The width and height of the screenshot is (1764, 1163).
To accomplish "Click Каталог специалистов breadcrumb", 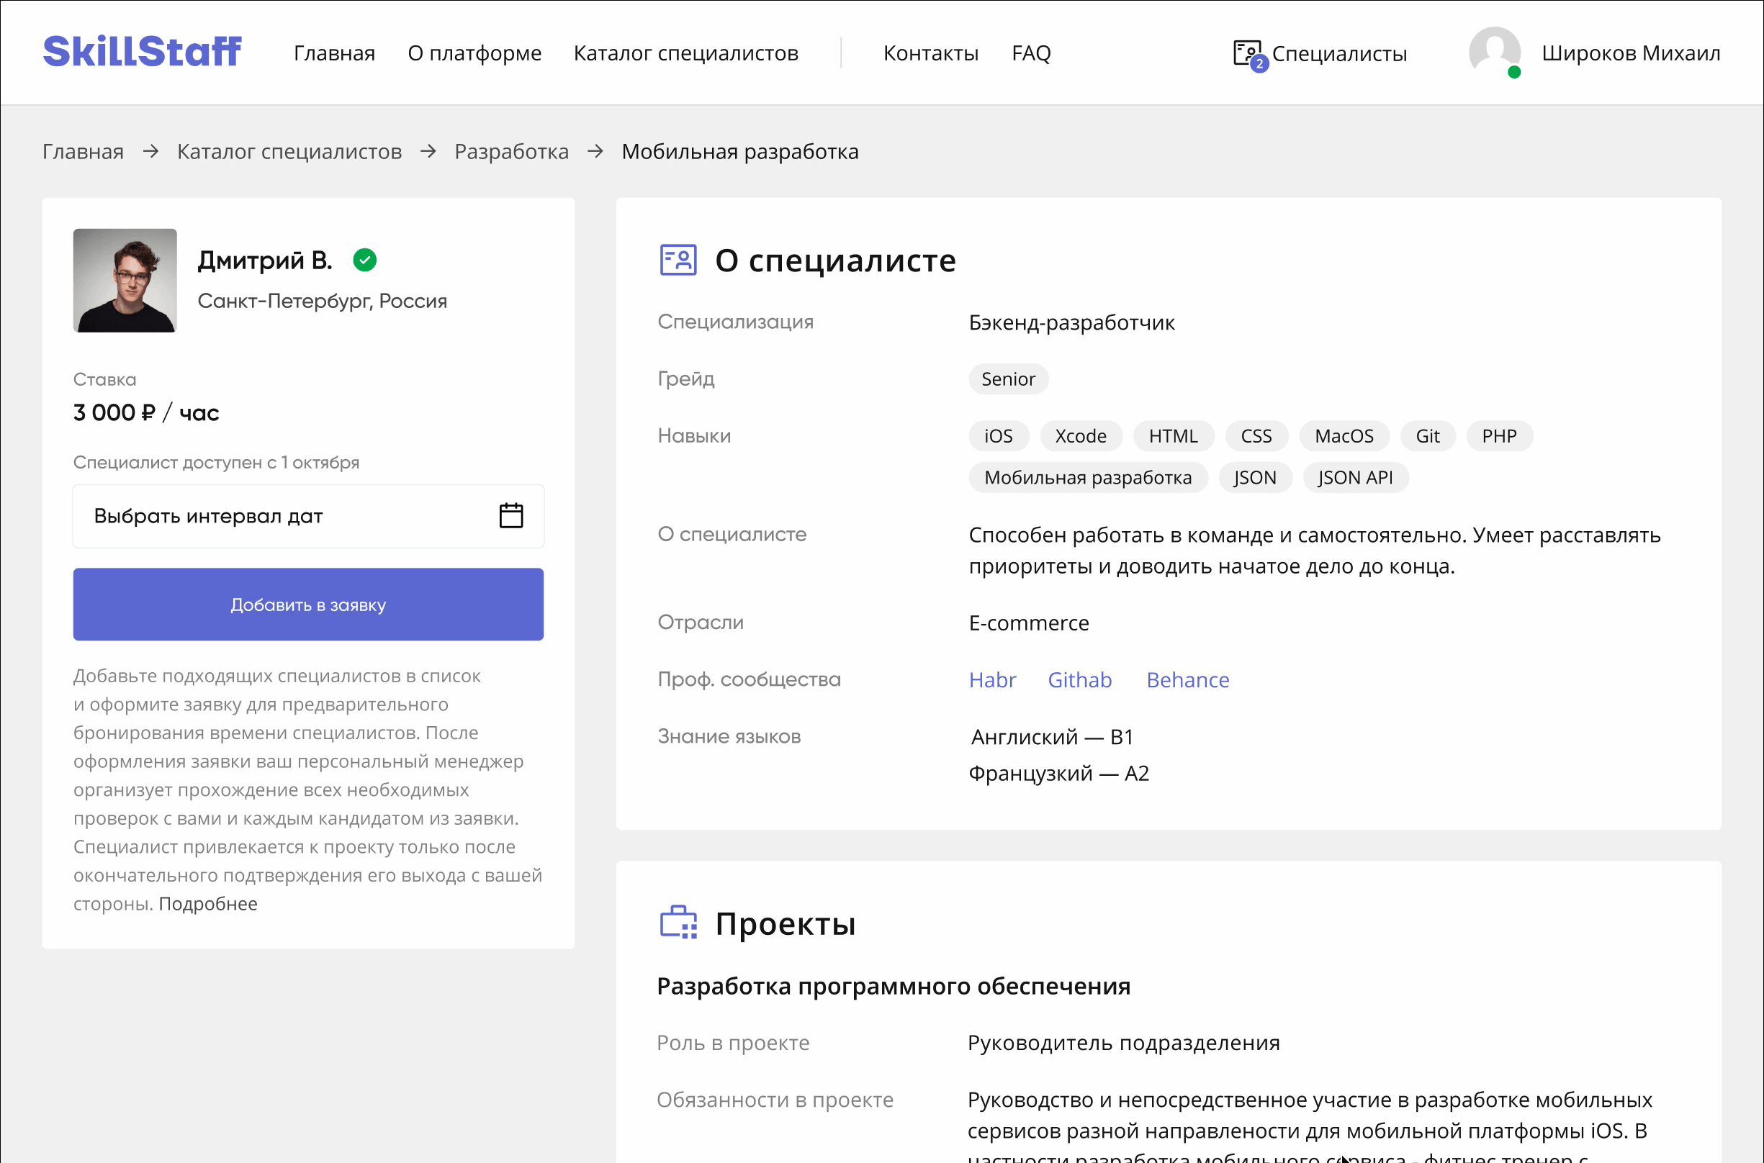I will pyautogui.click(x=289, y=151).
